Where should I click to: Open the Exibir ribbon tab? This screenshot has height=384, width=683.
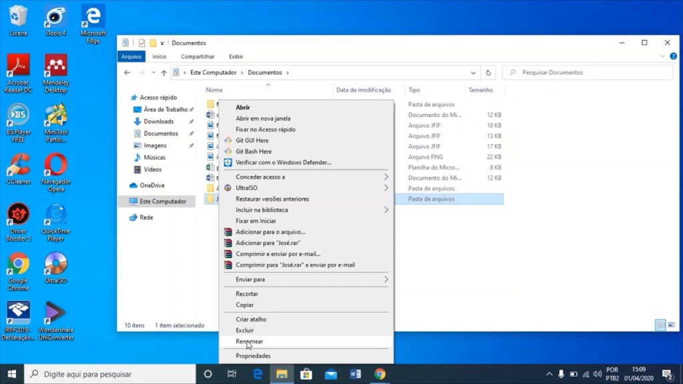(235, 57)
